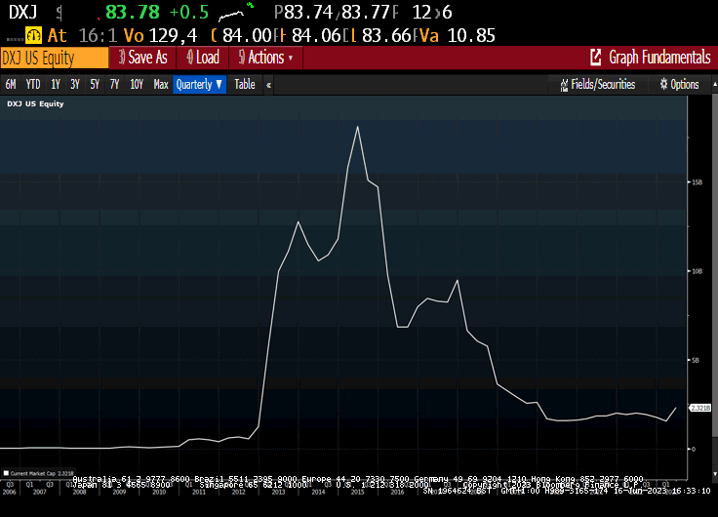Collapse toolbar with double chevron icon
This screenshot has height=517, width=718.
268,85
